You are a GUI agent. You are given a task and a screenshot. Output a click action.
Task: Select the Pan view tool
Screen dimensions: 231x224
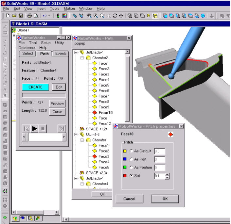[121, 15]
